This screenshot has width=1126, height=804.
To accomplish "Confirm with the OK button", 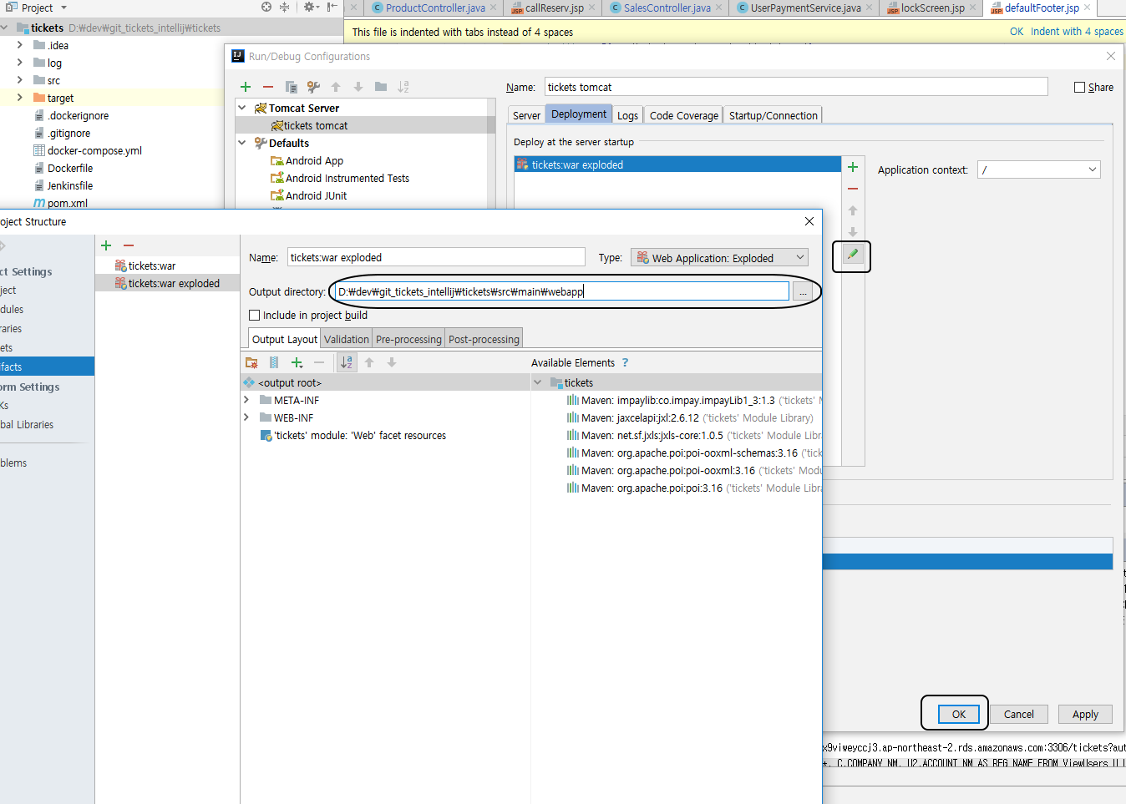I will coord(959,714).
